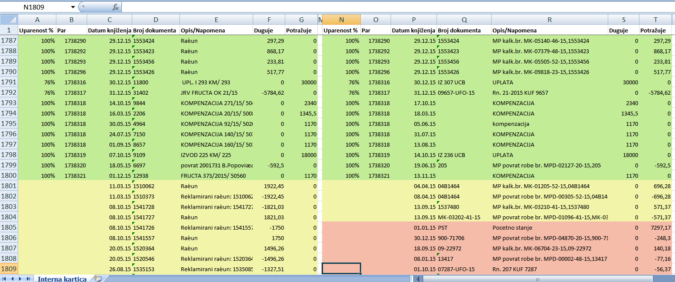
Task: Jump to first sheet with navigation arrow
Action: tap(4, 279)
